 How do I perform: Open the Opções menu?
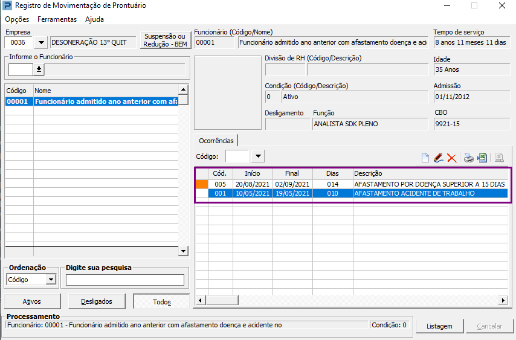point(17,19)
